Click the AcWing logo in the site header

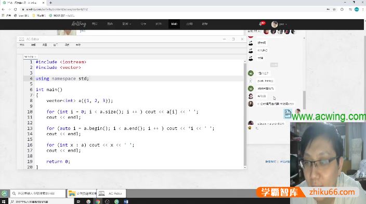coord(79,24)
